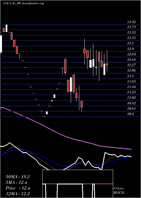
Task: Click the last small red candle near 12.27
Action: coord(107,64)
